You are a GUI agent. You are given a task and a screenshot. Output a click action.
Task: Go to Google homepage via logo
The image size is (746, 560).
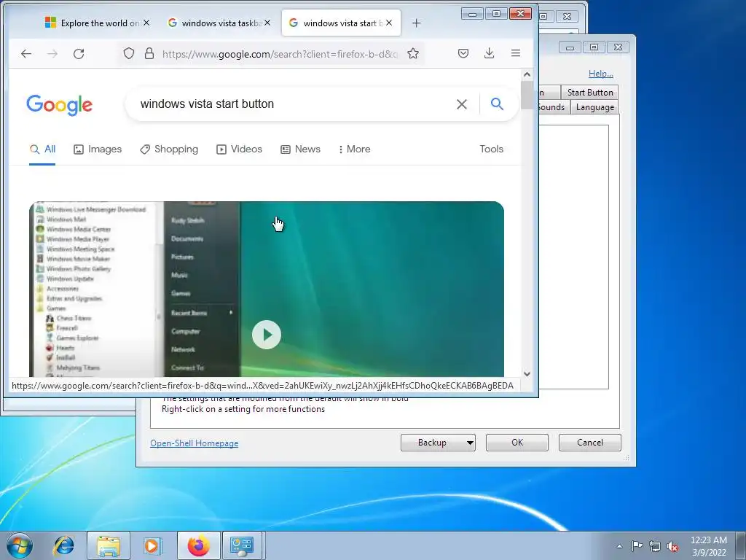pos(60,105)
